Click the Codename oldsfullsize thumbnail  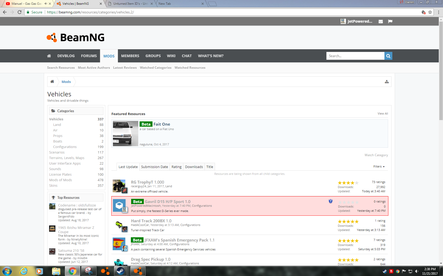coord(52,206)
